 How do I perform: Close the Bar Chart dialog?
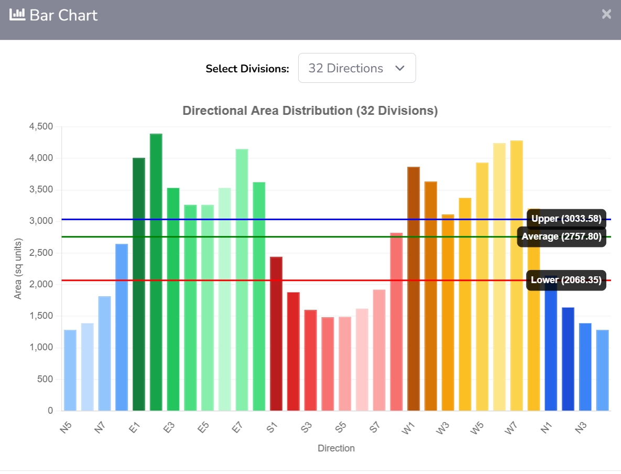pyautogui.click(x=606, y=14)
